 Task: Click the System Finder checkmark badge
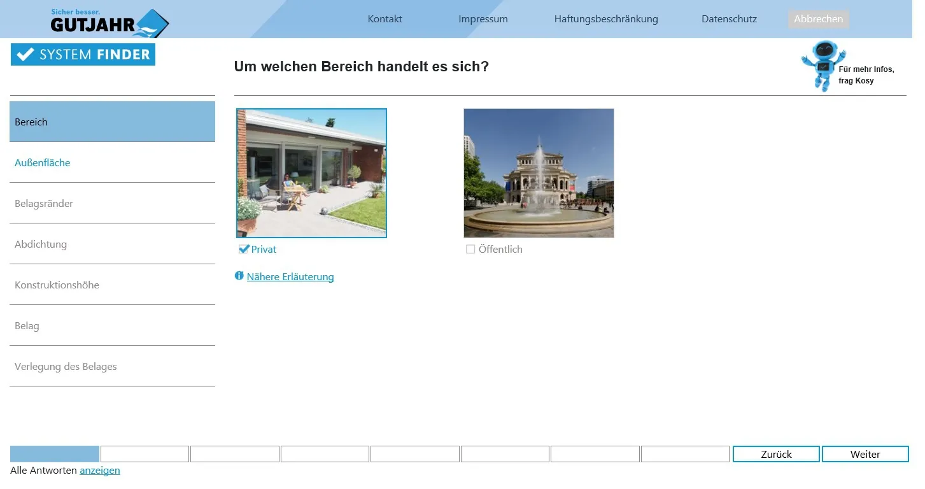pos(83,55)
